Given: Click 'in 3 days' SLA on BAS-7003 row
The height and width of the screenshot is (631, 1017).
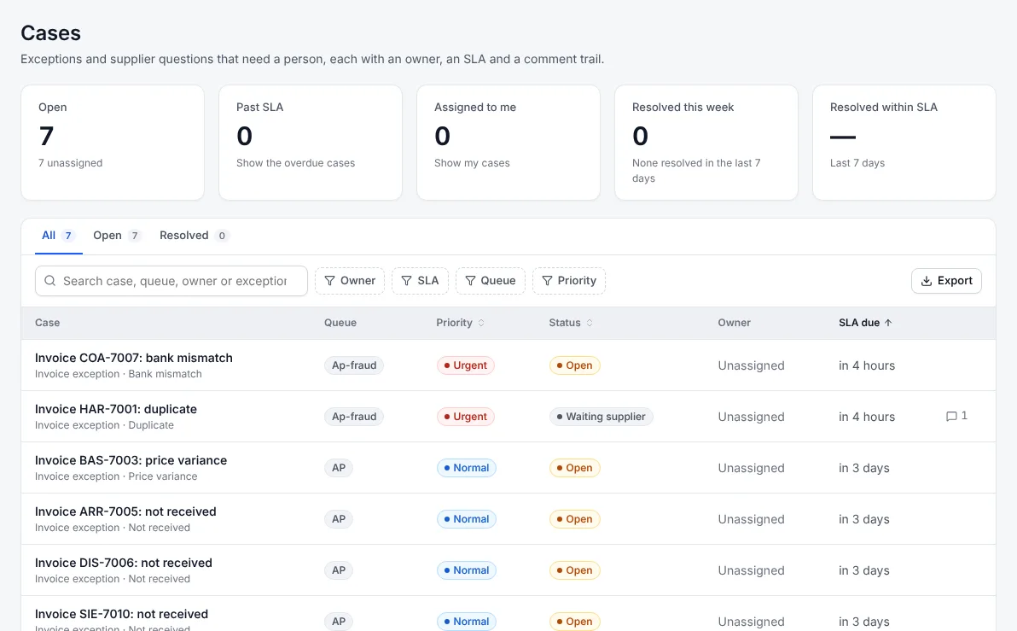Looking at the screenshot, I should pos(864,468).
